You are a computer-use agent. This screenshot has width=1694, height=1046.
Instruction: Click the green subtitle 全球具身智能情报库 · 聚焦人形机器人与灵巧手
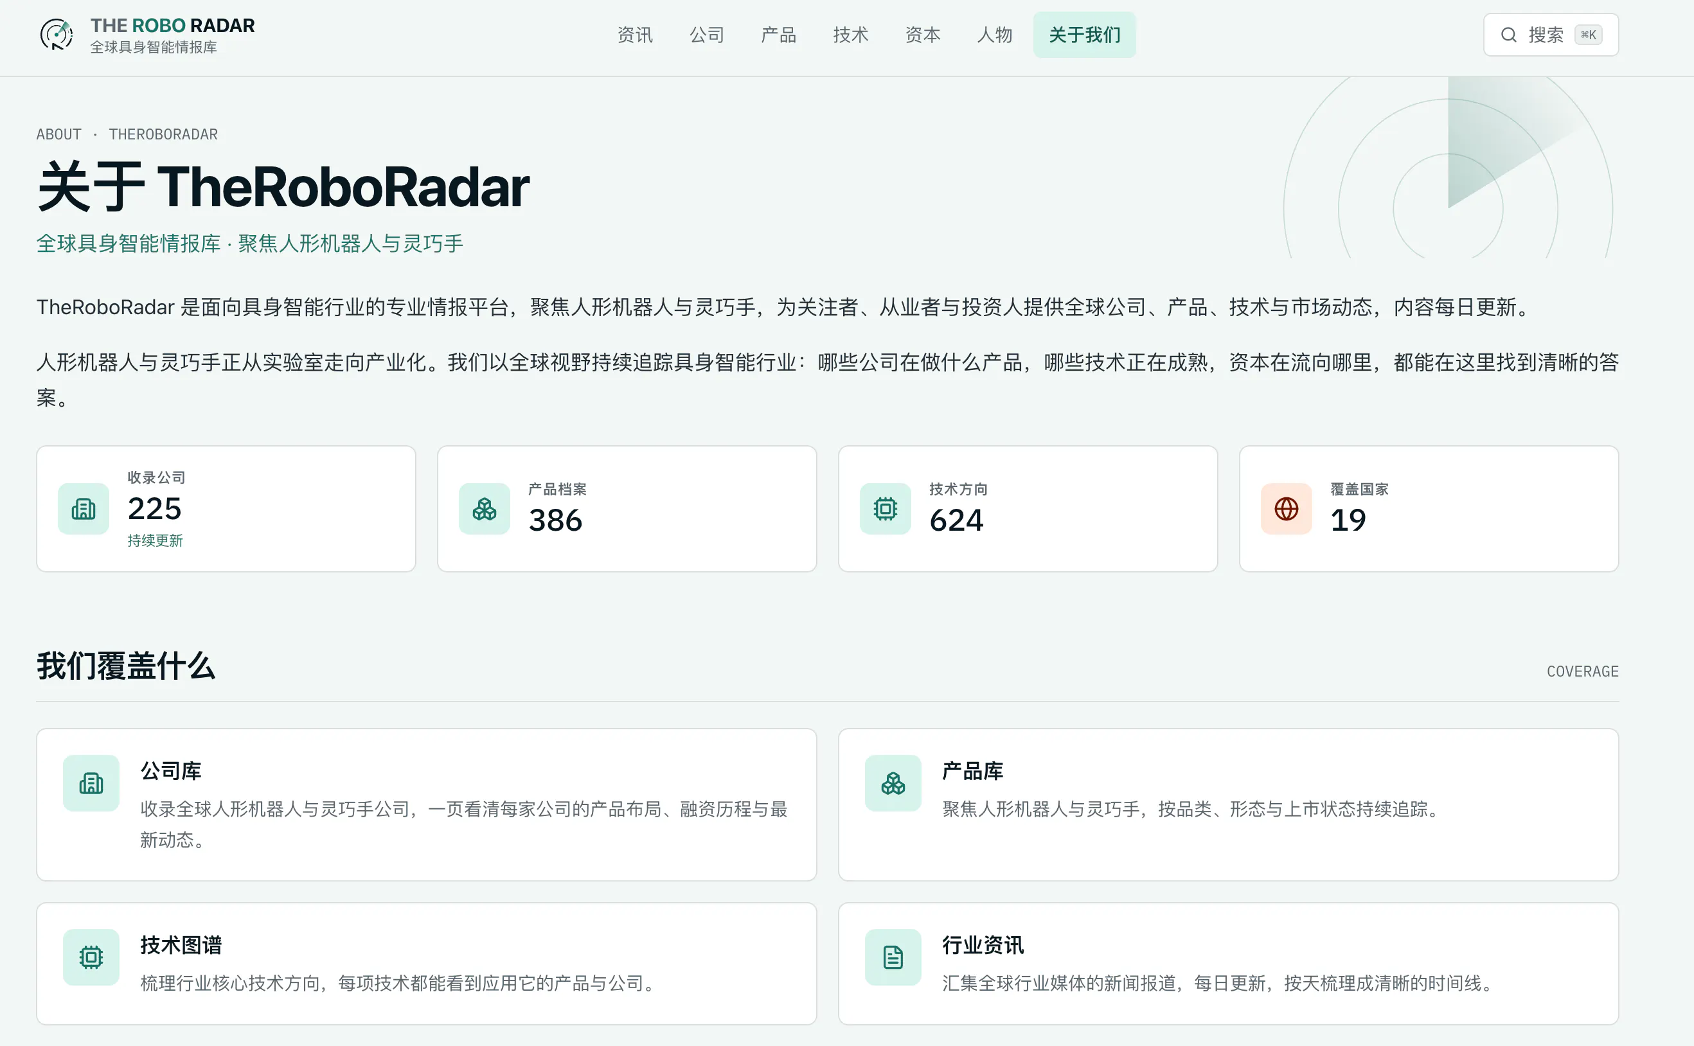(x=250, y=244)
